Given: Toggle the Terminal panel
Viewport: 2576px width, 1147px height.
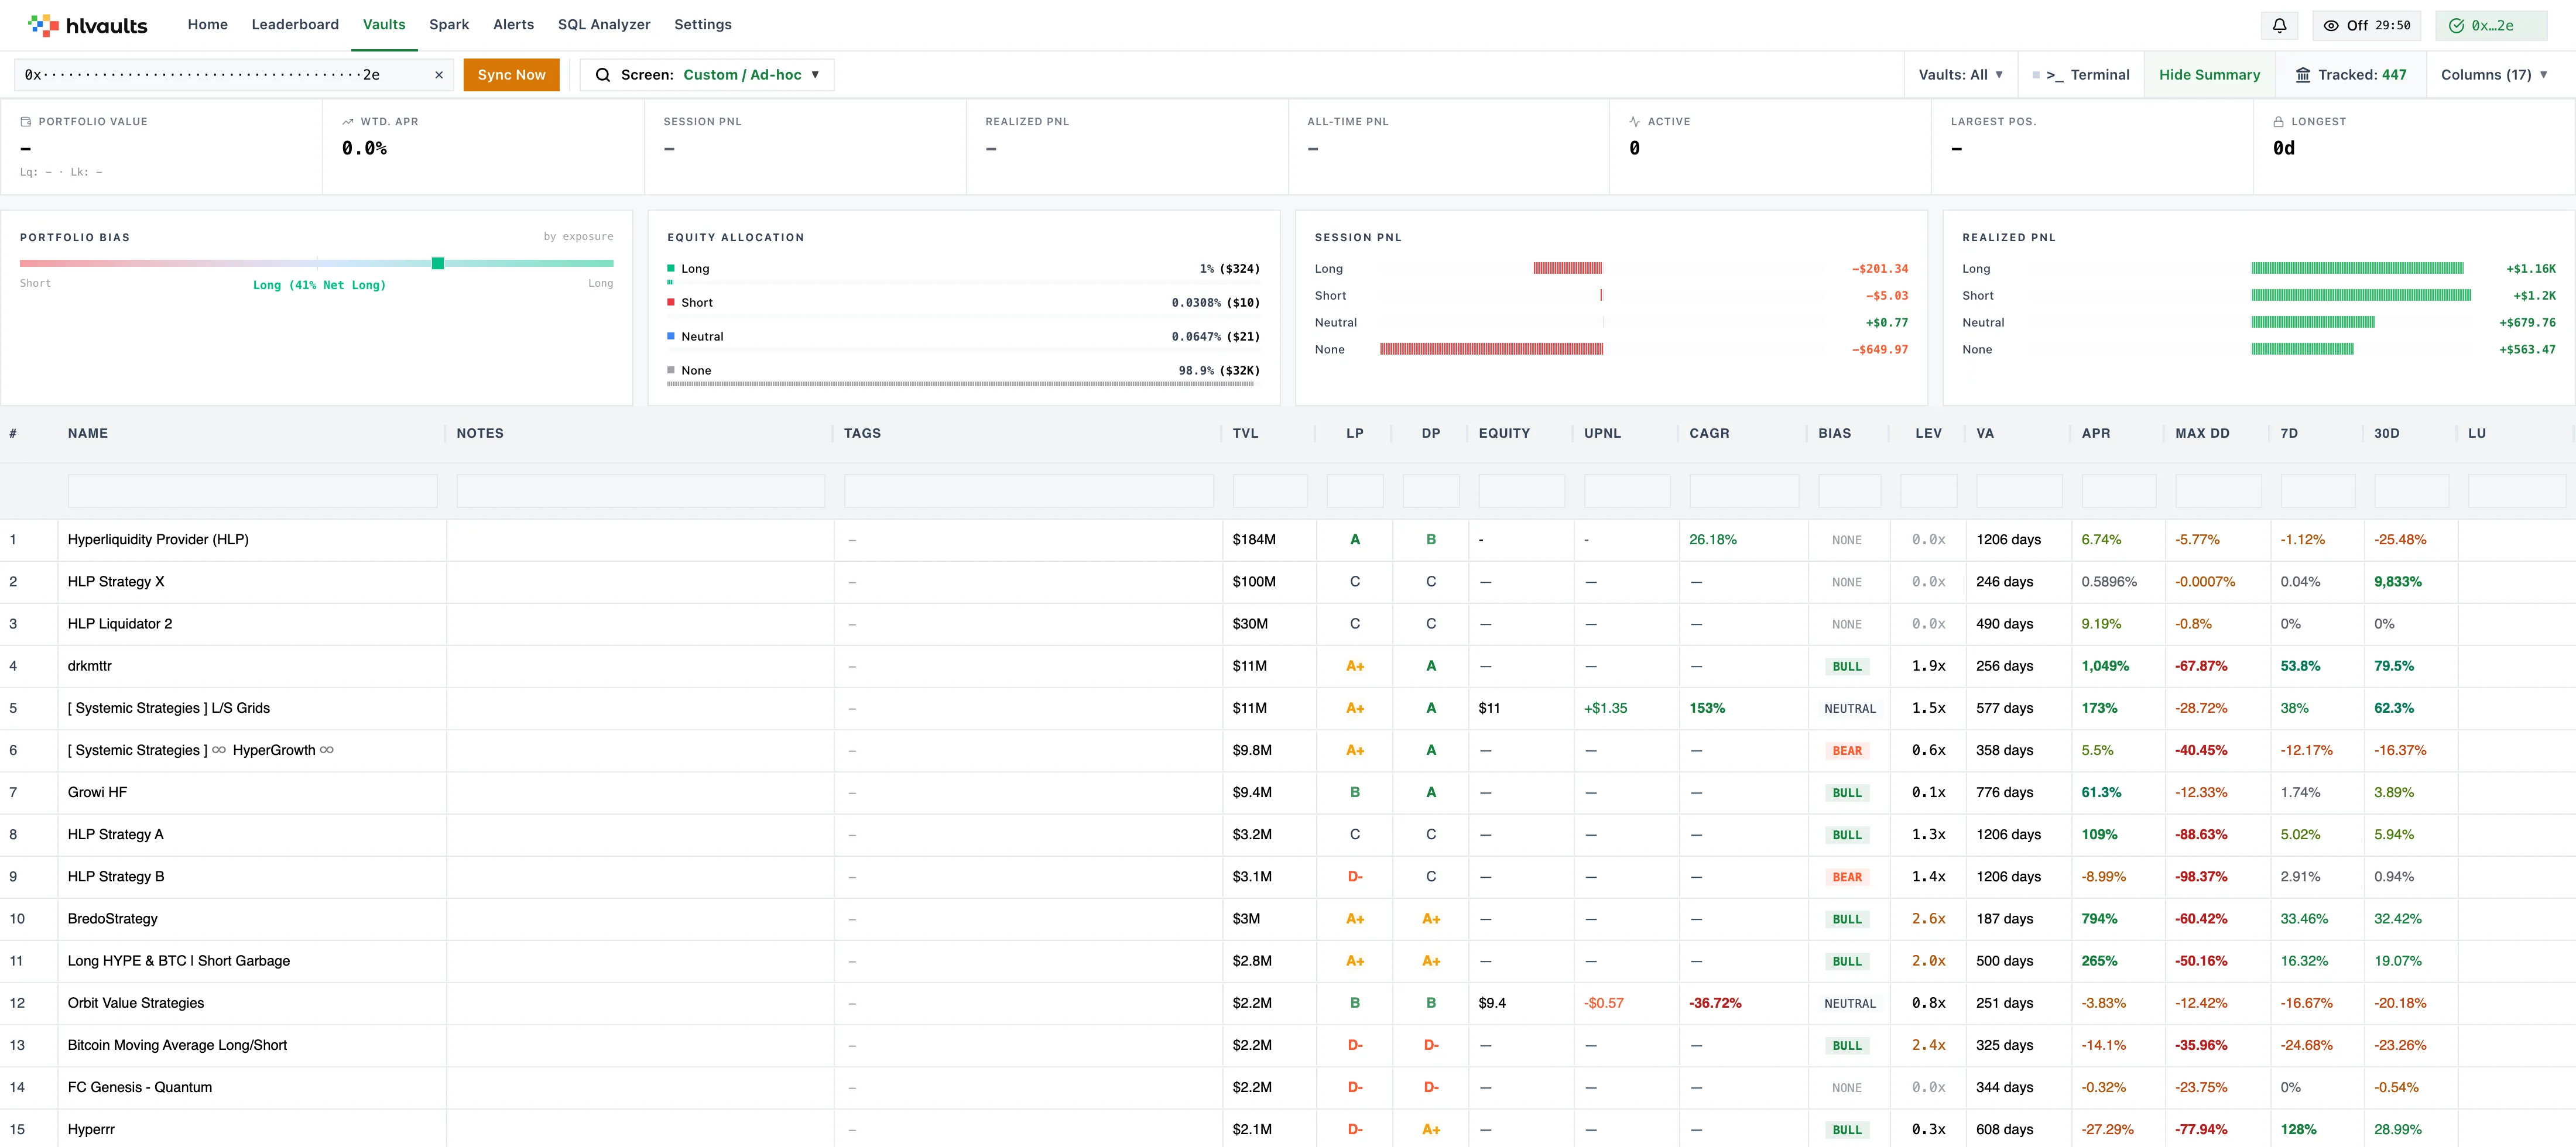Looking at the screenshot, I should pos(2081,75).
